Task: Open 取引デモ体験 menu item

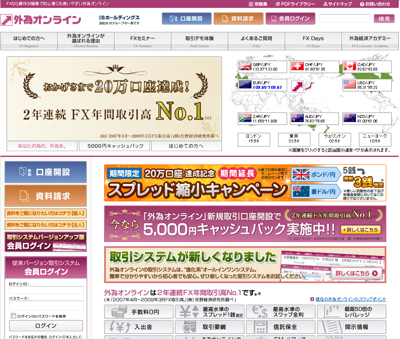Action: (x=200, y=41)
